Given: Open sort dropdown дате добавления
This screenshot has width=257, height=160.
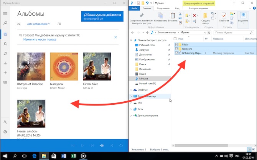Looking at the screenshot, I should (x=39, y=24).
